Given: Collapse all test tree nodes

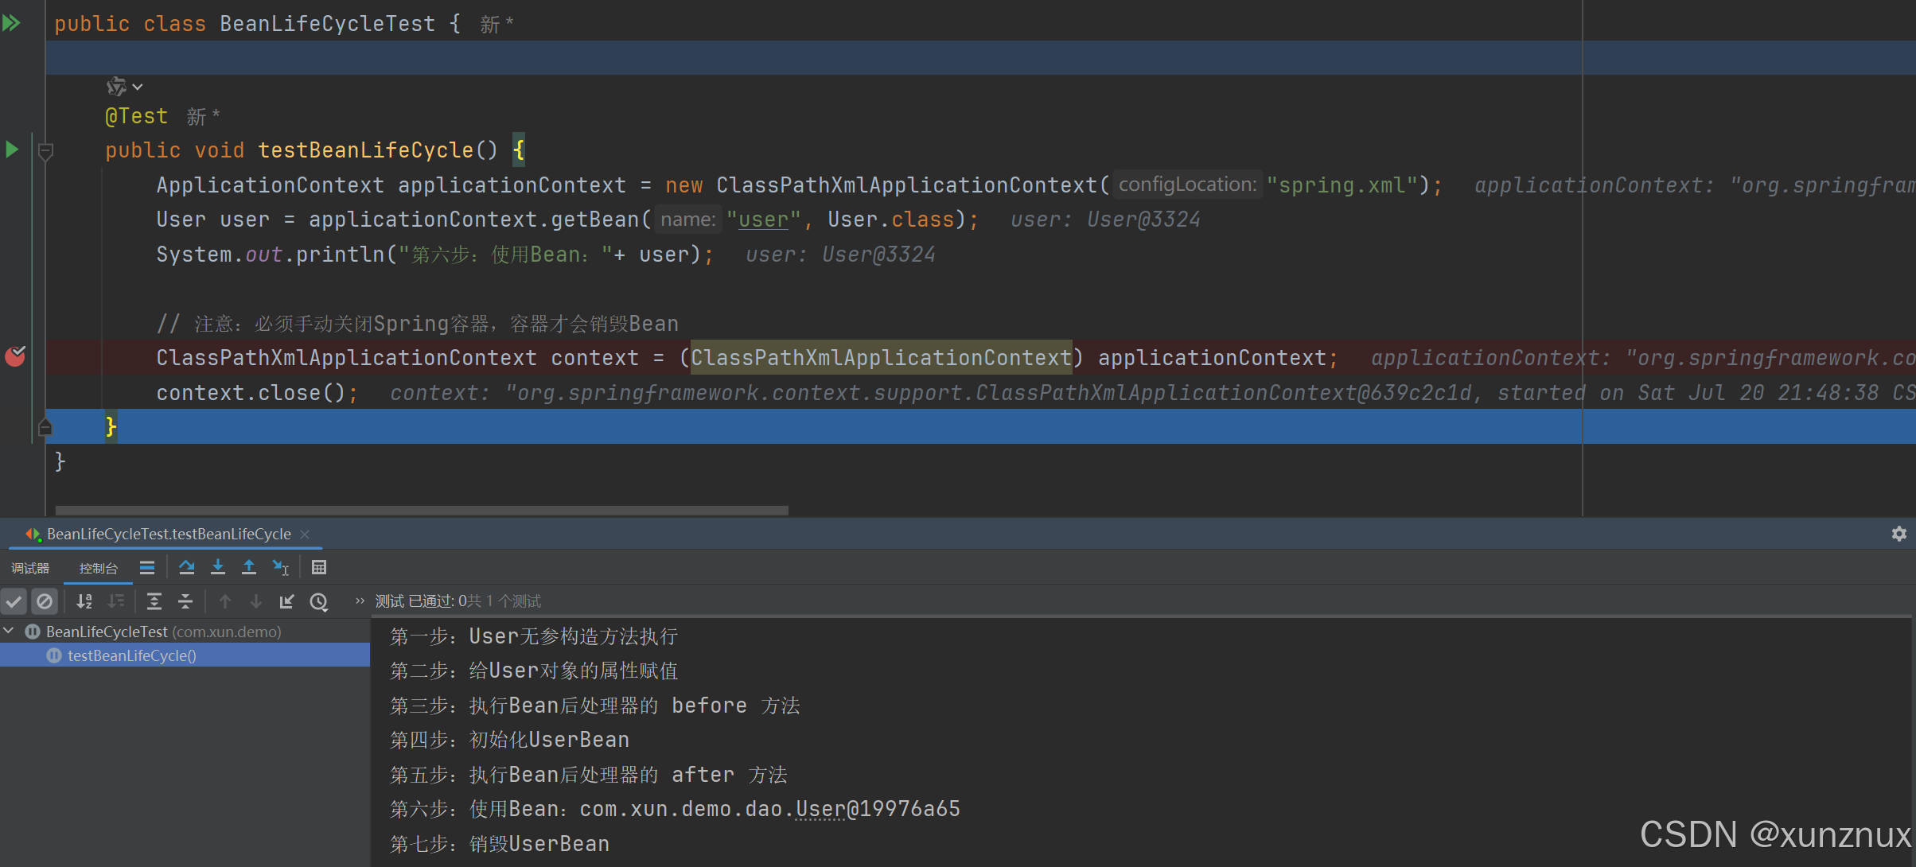Looking at the screenshot, I should tap(185, 601).
